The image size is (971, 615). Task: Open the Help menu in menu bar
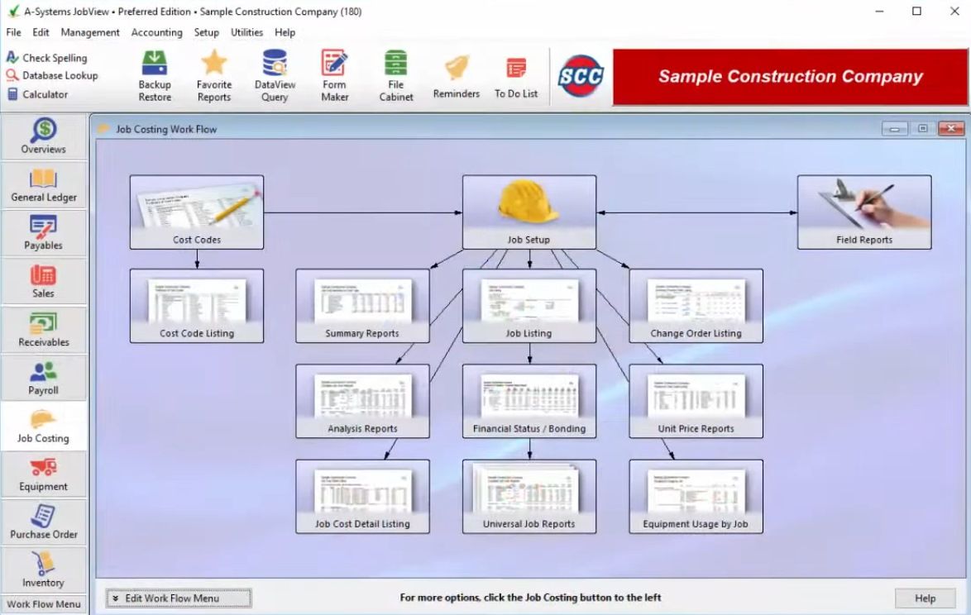click(285, 32)
